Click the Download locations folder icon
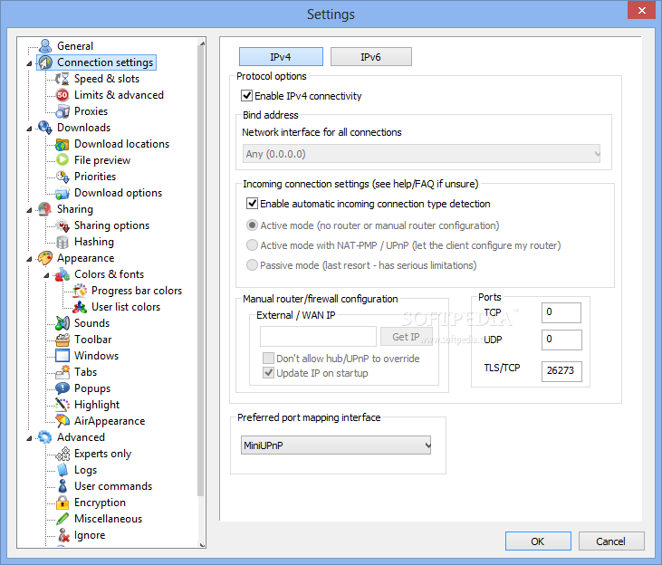 62,144
